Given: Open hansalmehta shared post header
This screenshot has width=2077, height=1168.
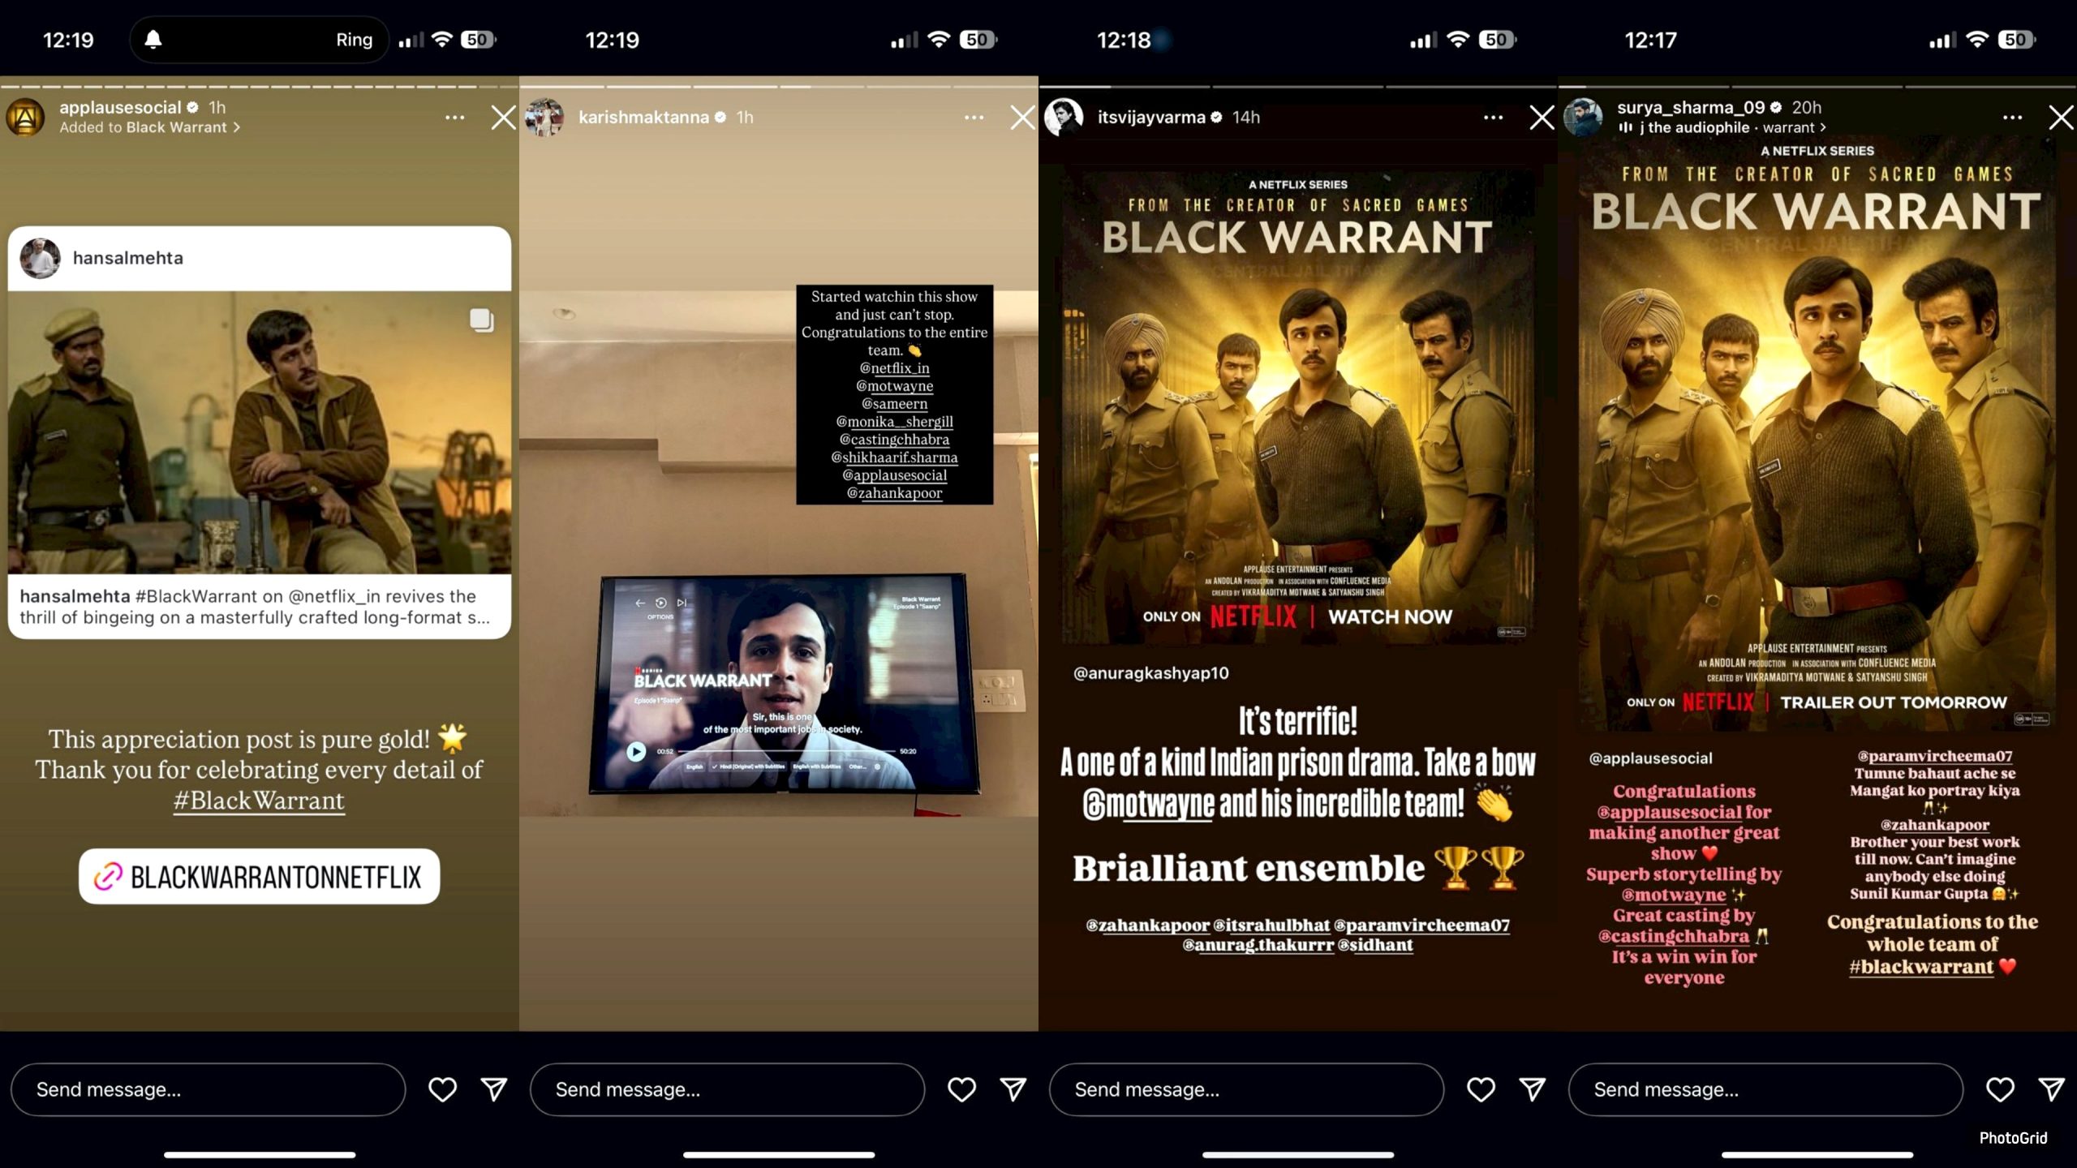Looking at the screenshot, I should tap(260, 258).
